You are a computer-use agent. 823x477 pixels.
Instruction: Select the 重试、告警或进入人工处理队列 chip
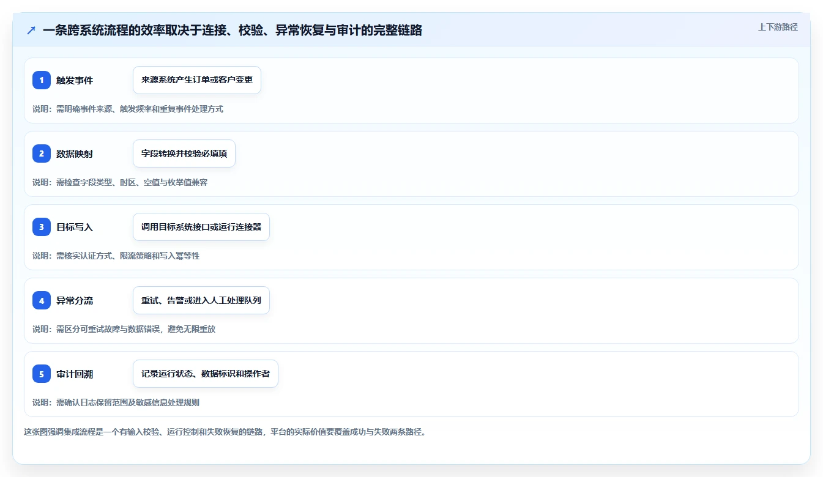click(x=201, y=300)
